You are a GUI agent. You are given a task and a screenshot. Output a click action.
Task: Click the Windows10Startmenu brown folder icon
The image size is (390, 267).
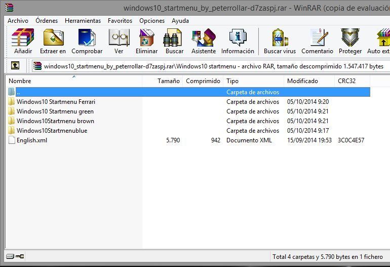coord(11,121)
